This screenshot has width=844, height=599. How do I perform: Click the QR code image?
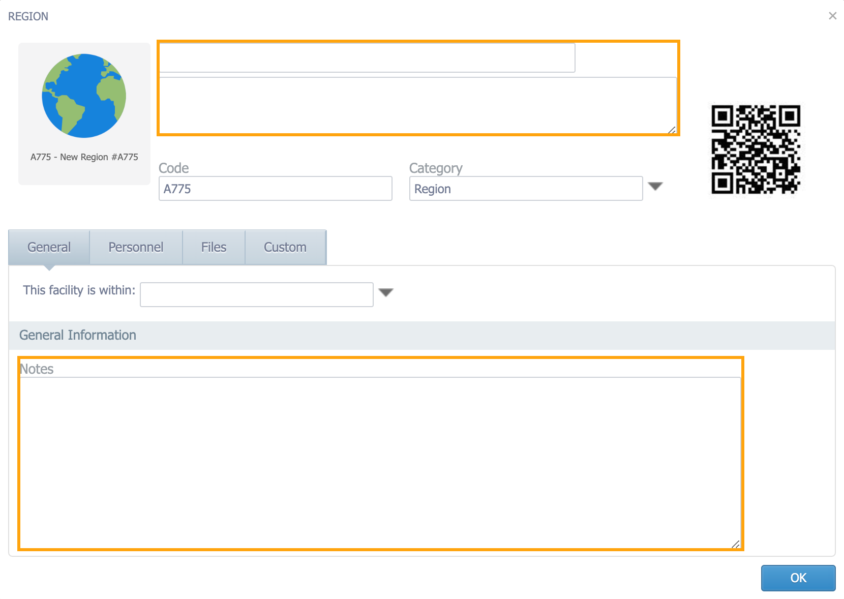point(756,149)
